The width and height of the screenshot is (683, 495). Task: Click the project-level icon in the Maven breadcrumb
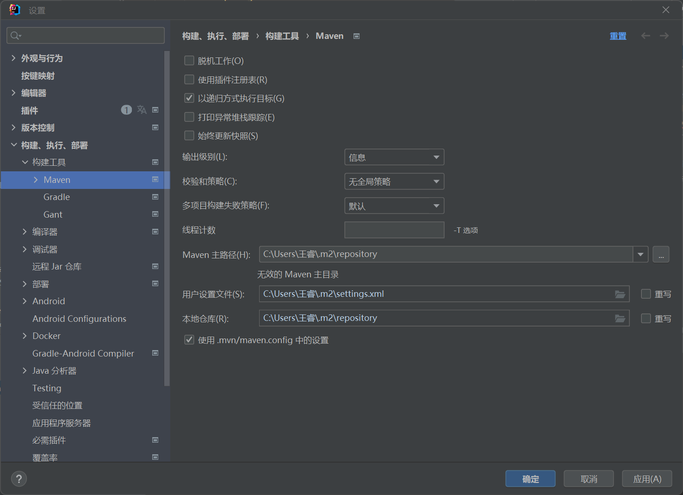[357, 36]
